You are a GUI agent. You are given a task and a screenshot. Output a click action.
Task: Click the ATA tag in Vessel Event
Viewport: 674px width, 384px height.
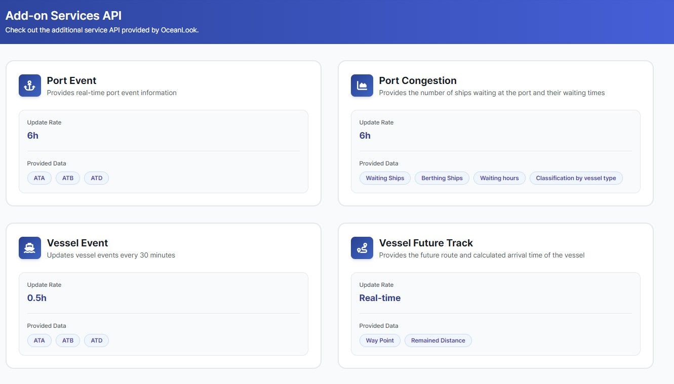tap(39, 340)
